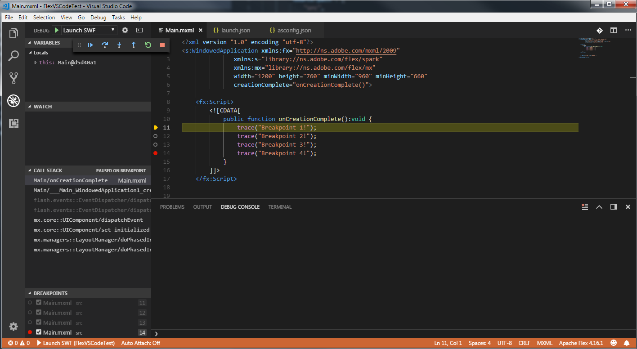637x349 pixels.
Task: Continue execution in the debug toolbar
Action: (x=91, y=45)
